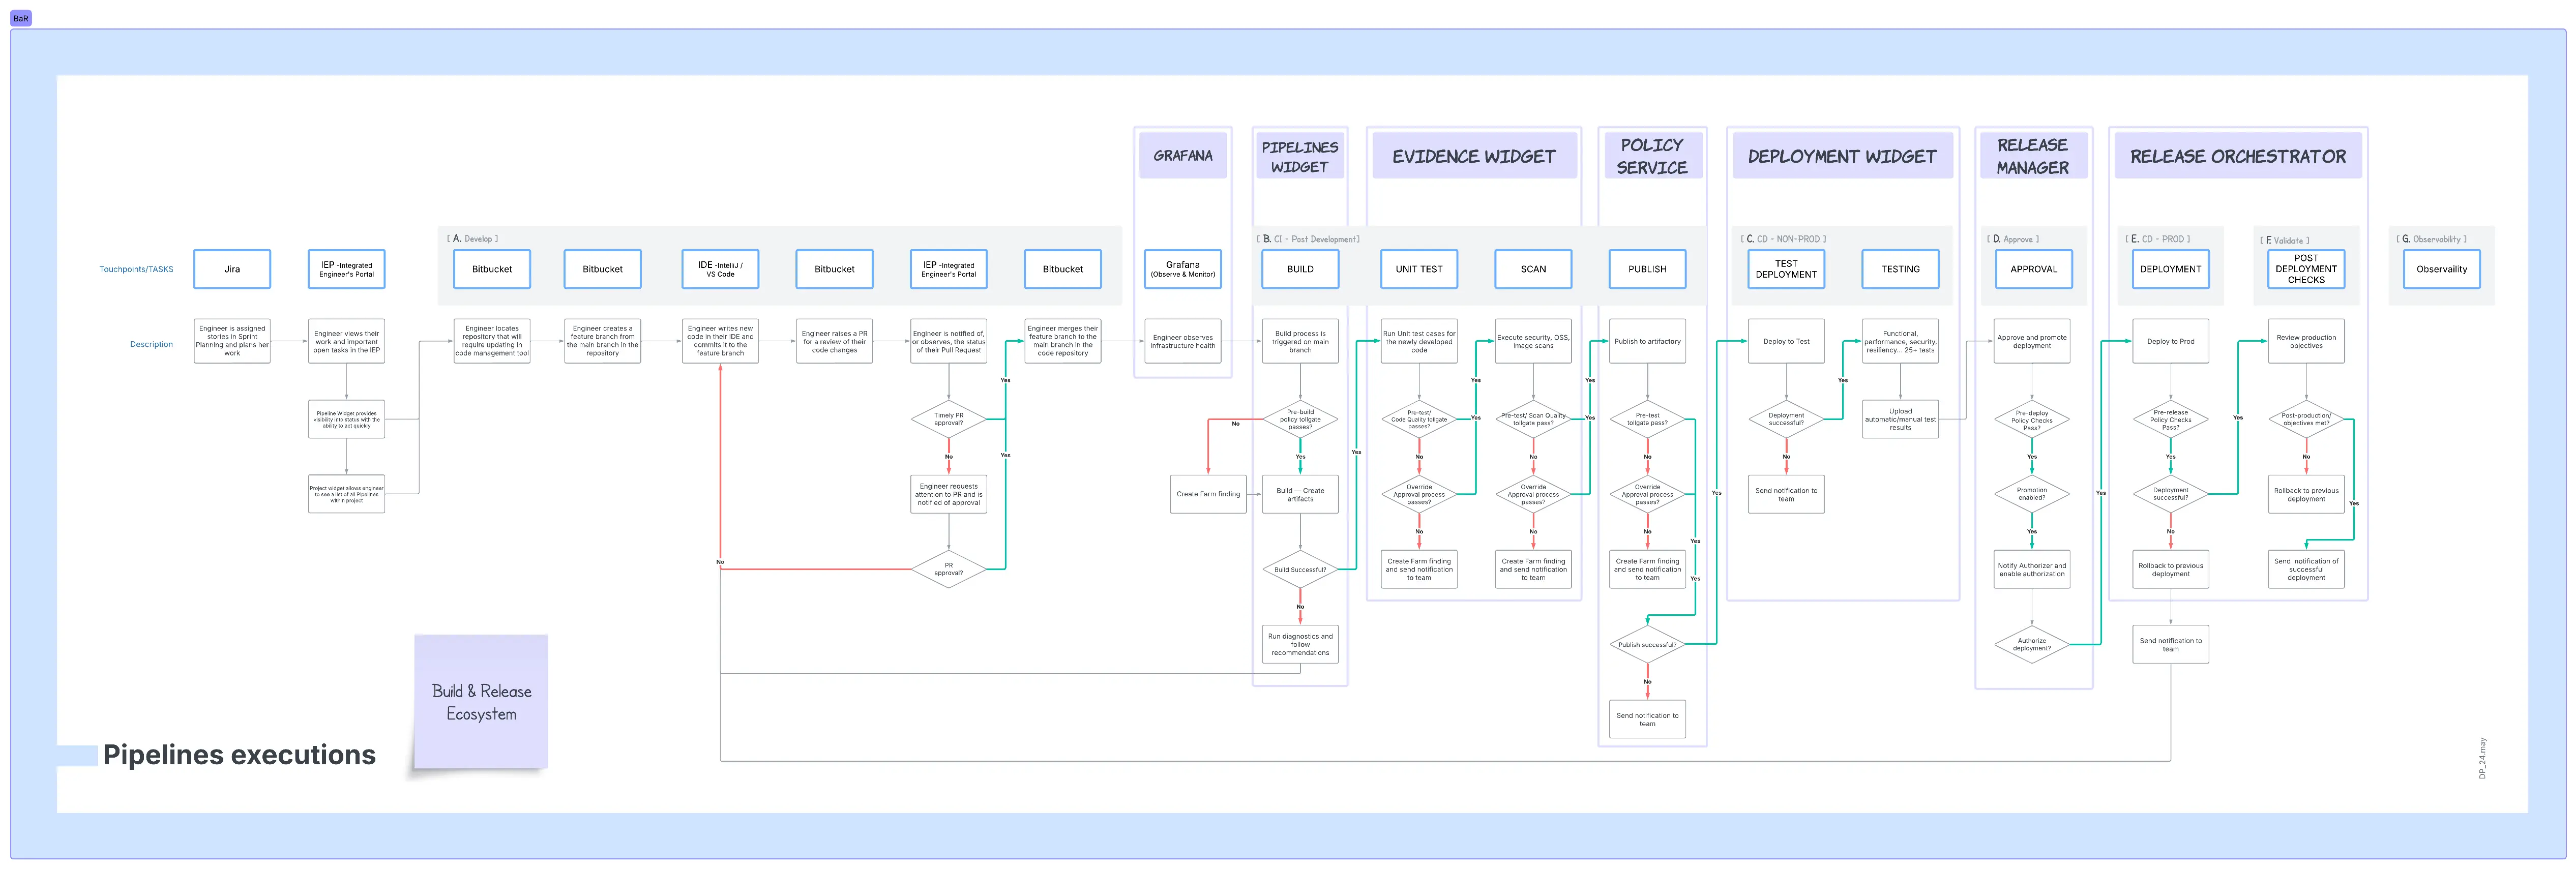2576x869 pixels.
Task: Click the 'E. CD - PROD' section label
Action: tap(2157, 239)
